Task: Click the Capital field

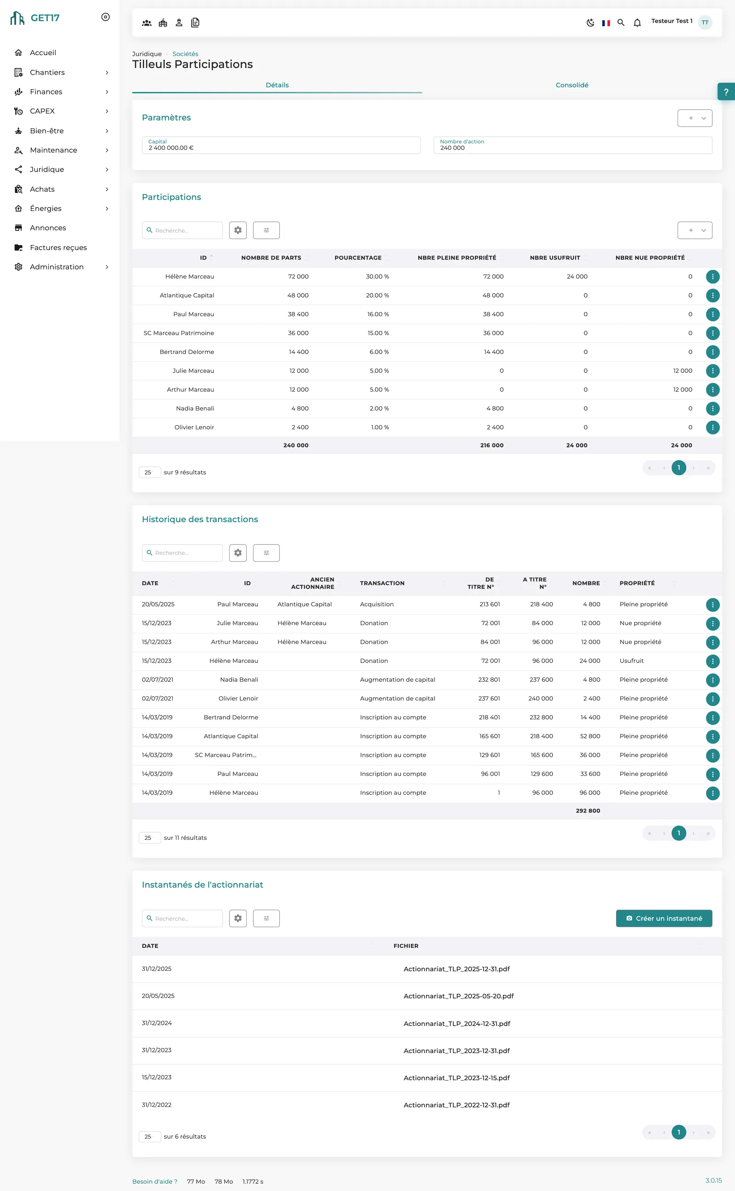Action: coord(281,145)
